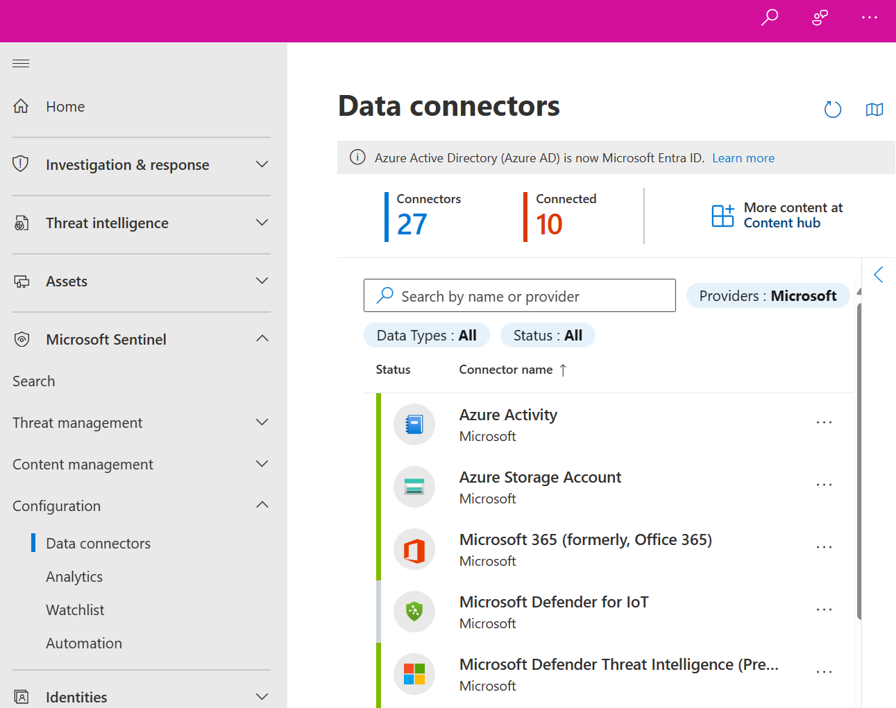This screenshot has height=708, width=896.
Task: Open more actions for Microsoft 365
Action: point(824,547)
